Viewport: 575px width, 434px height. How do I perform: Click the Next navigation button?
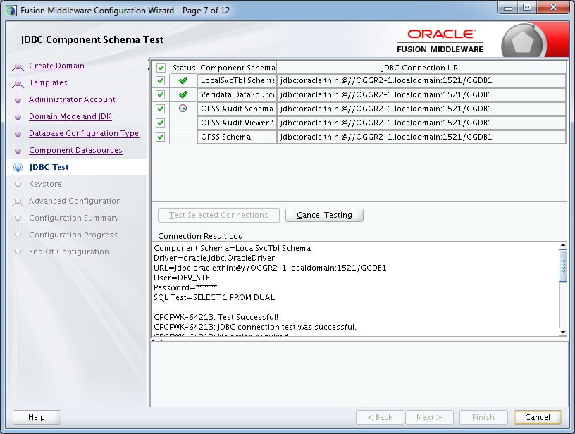tap(429, 417)
